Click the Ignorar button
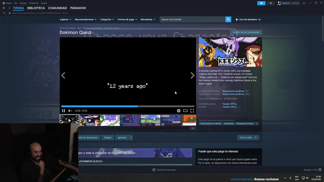 coord(122,138)
